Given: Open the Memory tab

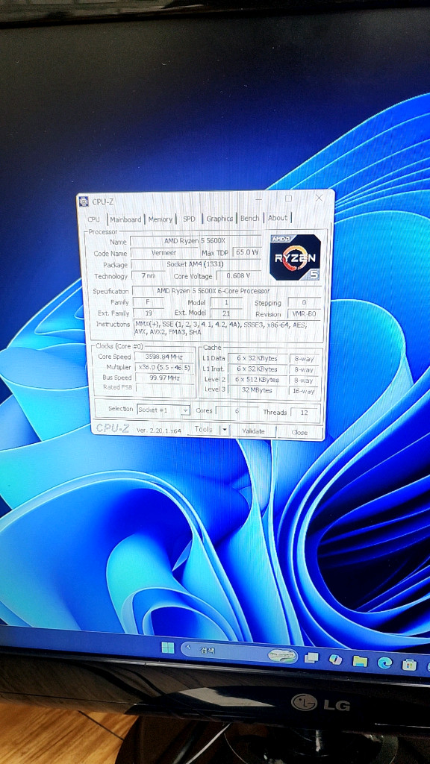Looking at the screenshot, I should 160,219.
